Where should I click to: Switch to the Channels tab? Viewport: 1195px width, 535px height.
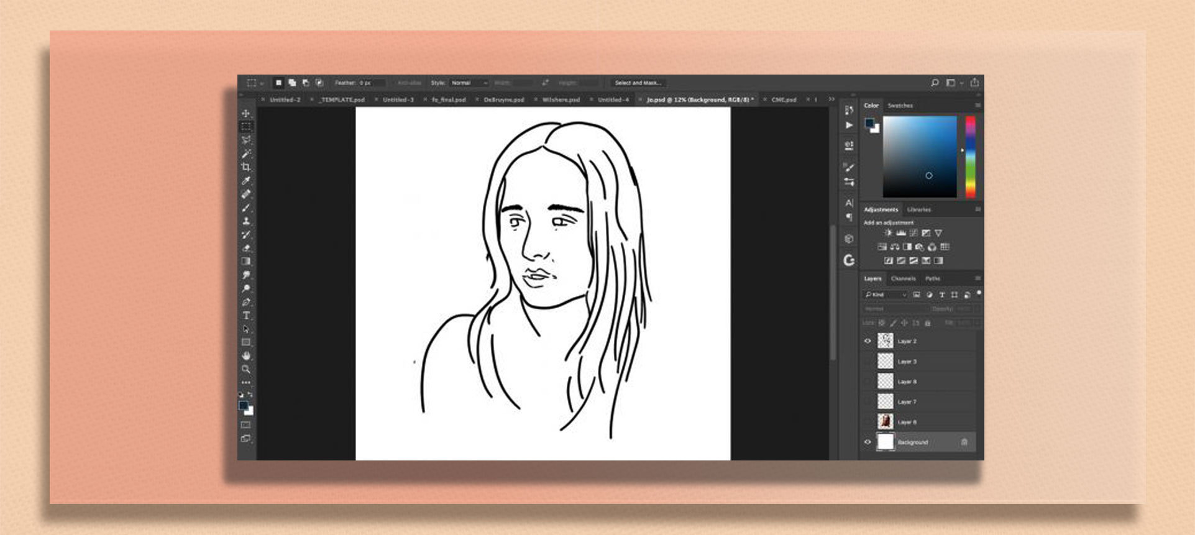point(903,278)
